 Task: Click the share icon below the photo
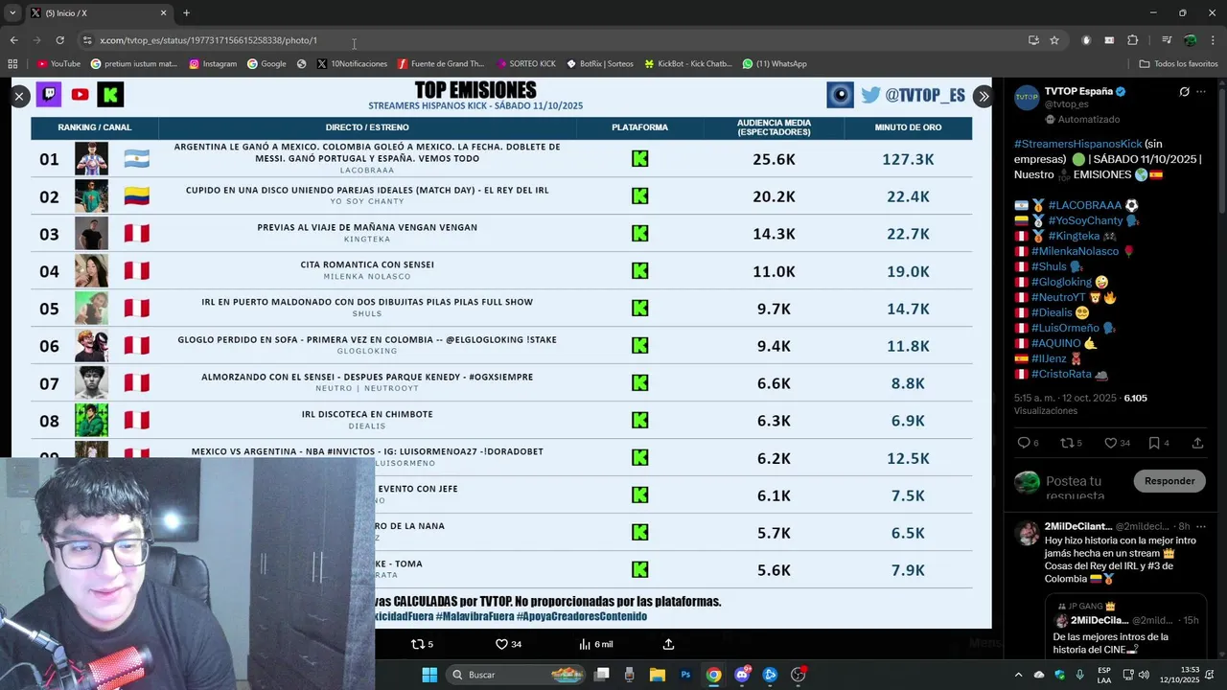pos(668,644)
